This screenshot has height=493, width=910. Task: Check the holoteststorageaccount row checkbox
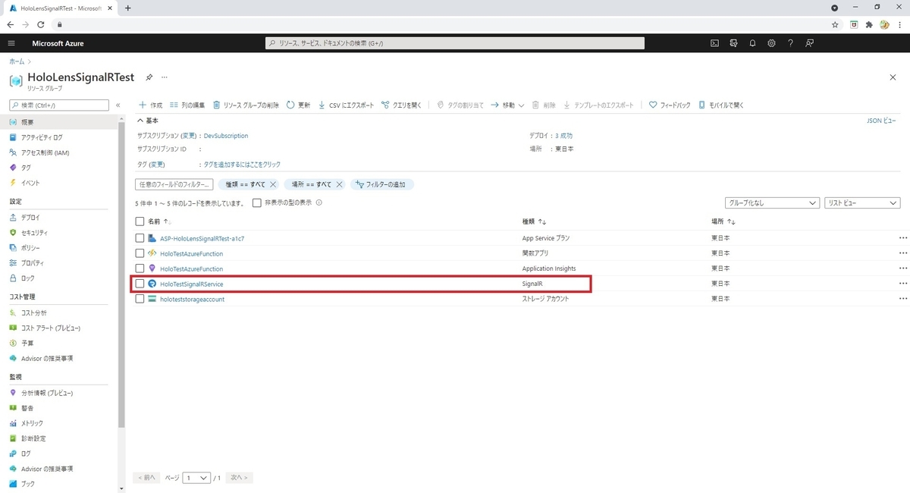click(140, 299)
